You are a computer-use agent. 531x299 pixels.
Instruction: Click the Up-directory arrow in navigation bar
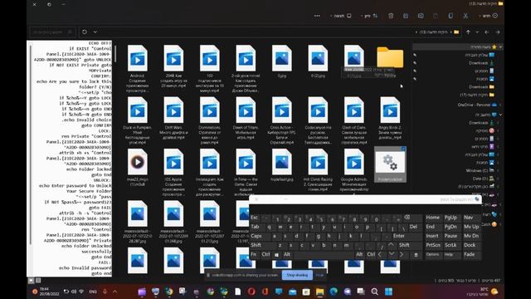pos(468,32)
